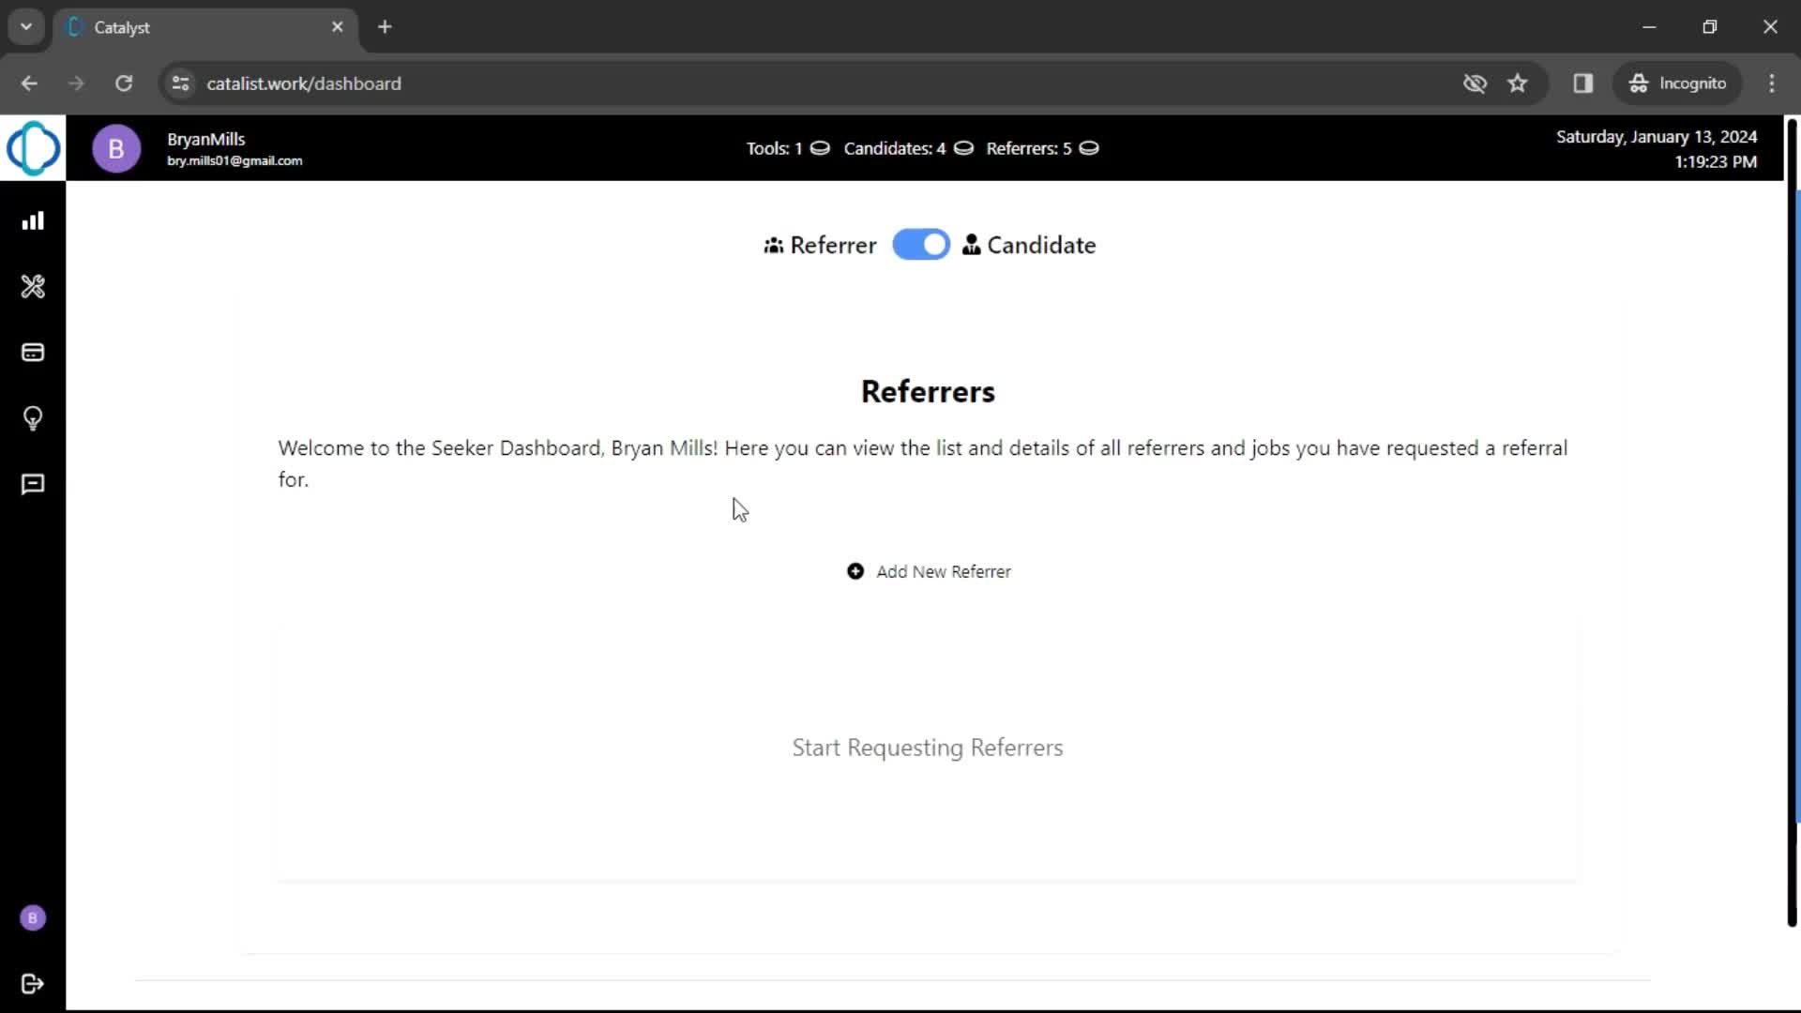Screen dimensions: 1801x1013
Task: Toggle between Referrer and Candidate view
Action: coord(921,244)
